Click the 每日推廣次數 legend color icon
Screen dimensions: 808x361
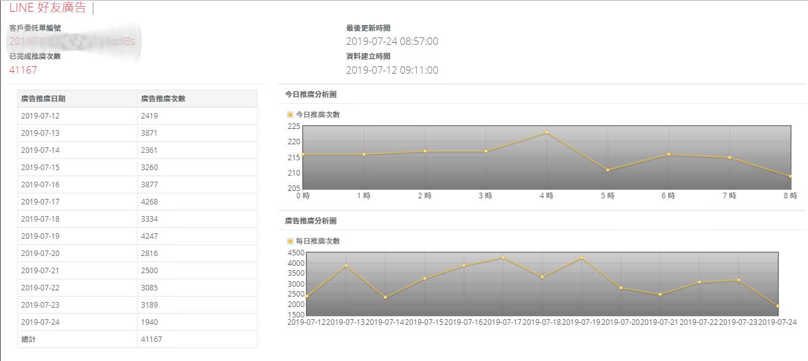290,241
